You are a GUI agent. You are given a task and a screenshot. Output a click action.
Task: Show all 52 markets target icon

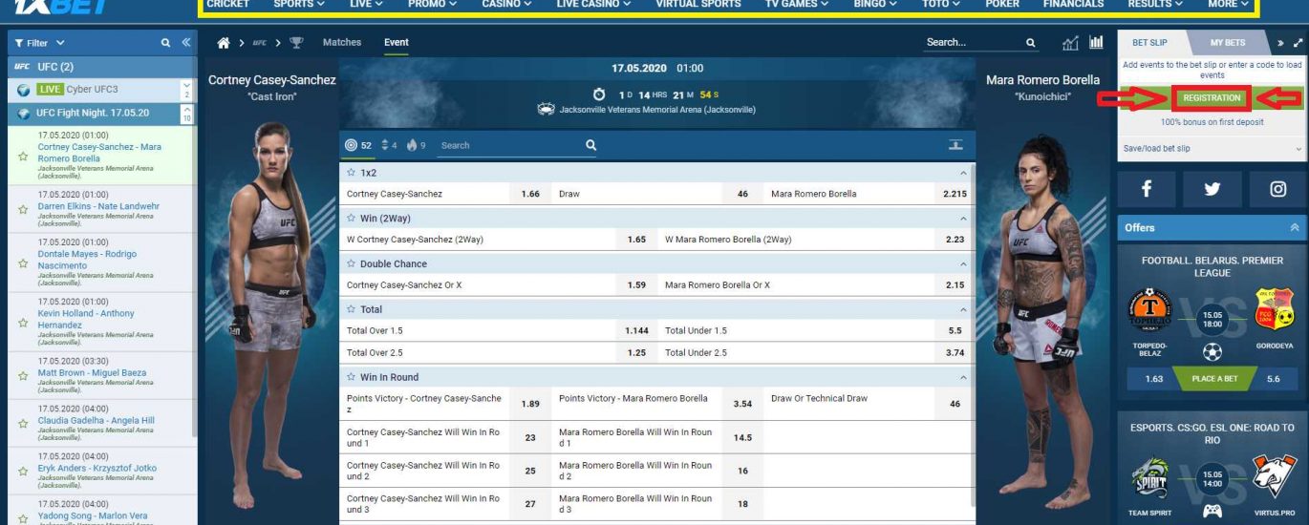[x=351, y=145]
